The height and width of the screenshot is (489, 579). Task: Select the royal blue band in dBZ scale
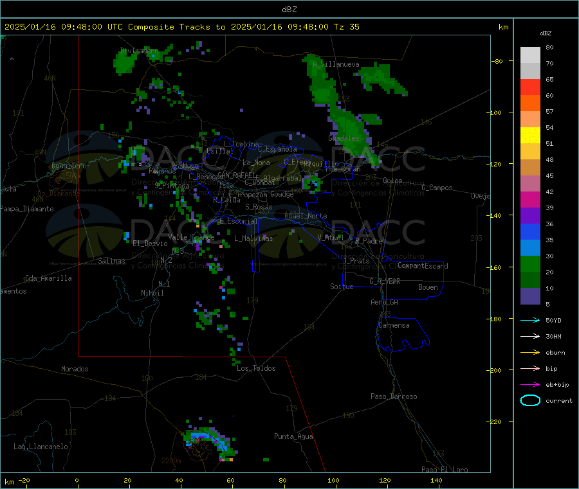coord(530,231)
